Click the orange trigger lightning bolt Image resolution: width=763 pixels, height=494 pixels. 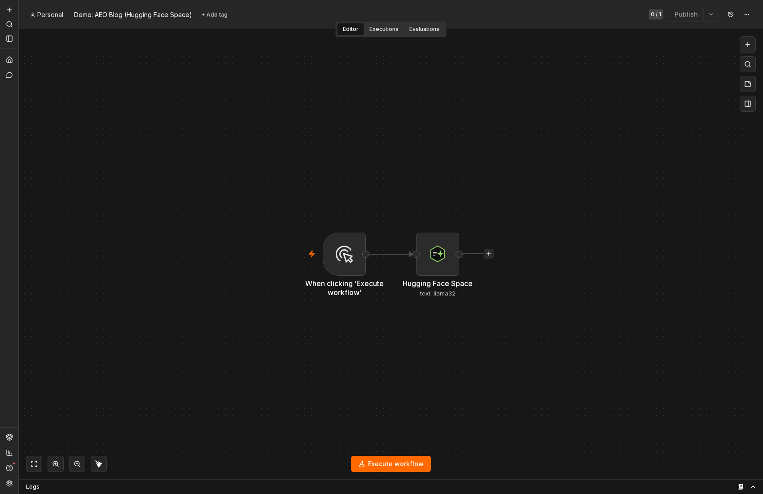[312, 254]
